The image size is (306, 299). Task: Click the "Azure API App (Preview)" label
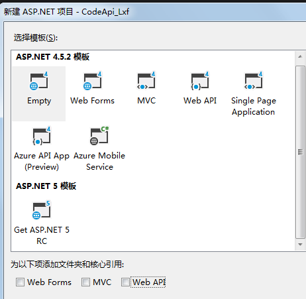(x=42, y=161)
